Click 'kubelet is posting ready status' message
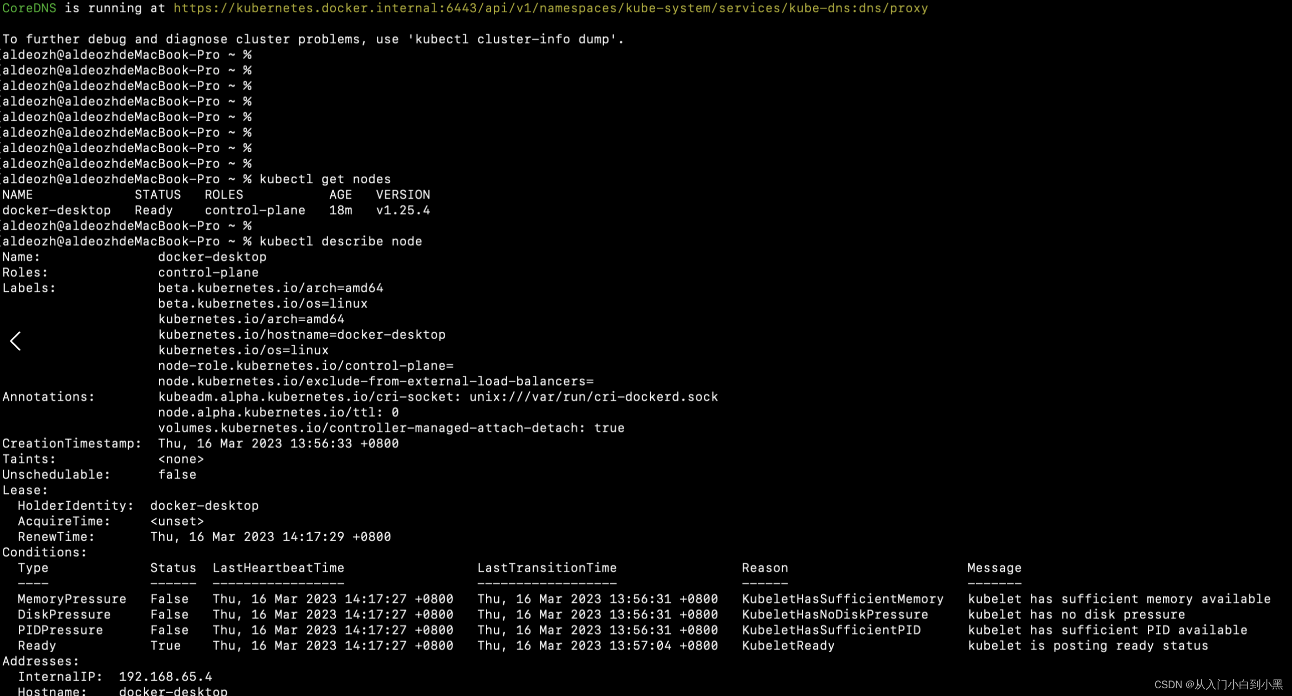The height and width of the screenshot is (696, 1292). [1087, 646]
